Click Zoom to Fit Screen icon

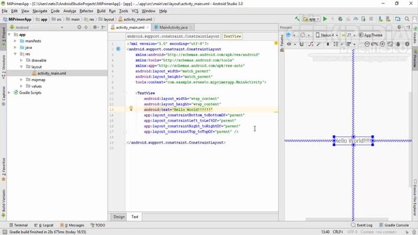pyautogui.click(x=390, y=44)
